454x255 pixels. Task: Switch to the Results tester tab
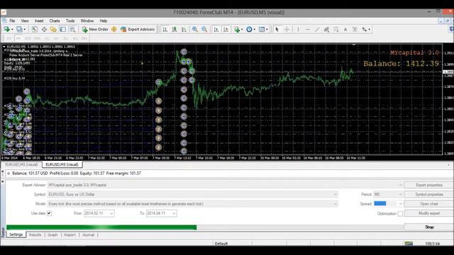35,234
